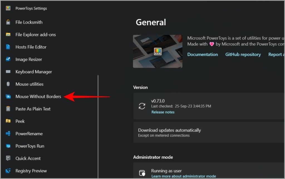The height and width of the screenshot is (179, 285).
Task: Click the PowerRename icon
Action: pyautogui.click(x=8, y=134)
